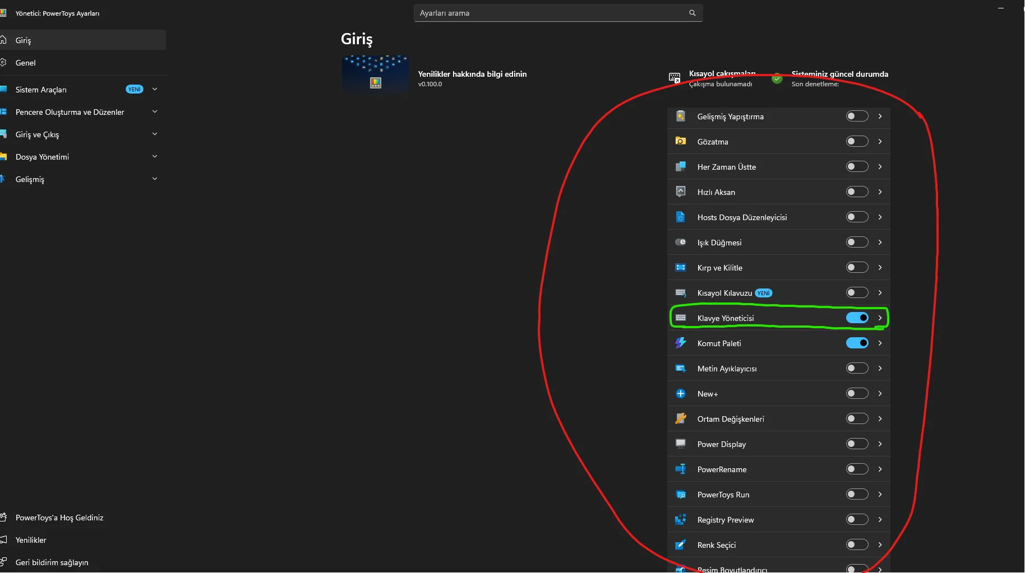Go to the Giriş page in sidebar

83,40
